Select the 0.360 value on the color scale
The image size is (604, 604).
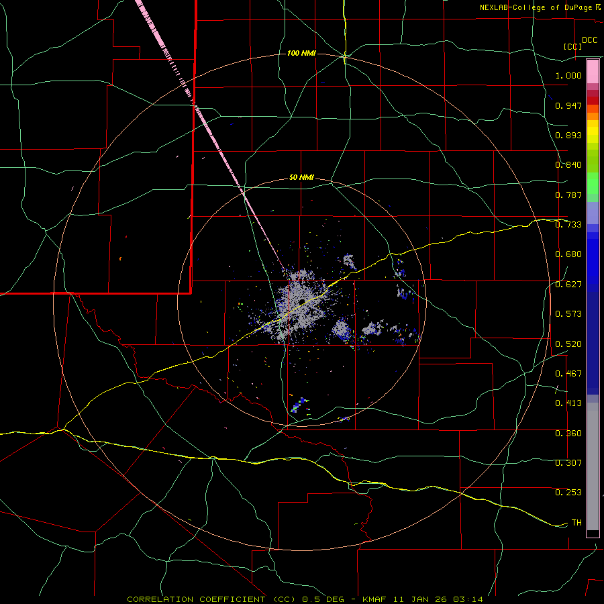point(568,434)
